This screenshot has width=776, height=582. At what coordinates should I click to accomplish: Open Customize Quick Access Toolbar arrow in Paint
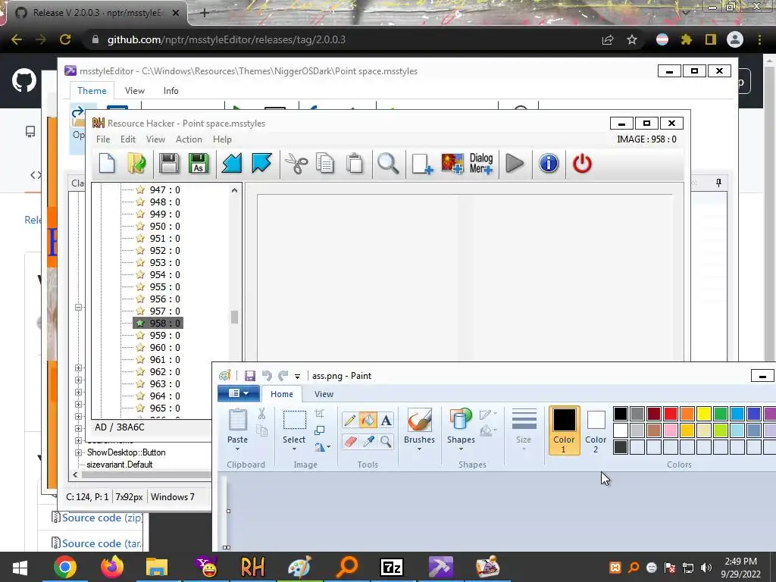coord(297,376)
